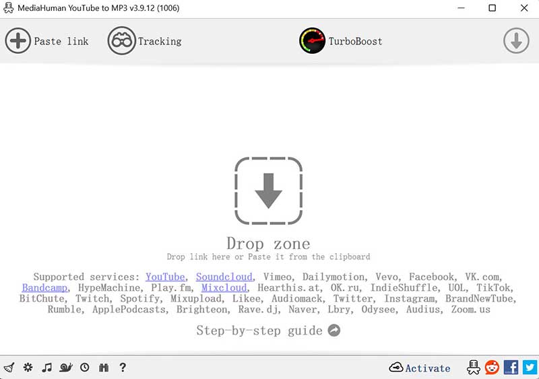
Task: Open the Mixcloud supported service link
Action: tap(224, 288)
